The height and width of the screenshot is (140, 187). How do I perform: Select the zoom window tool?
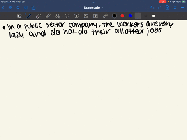(x=19, y=16)
